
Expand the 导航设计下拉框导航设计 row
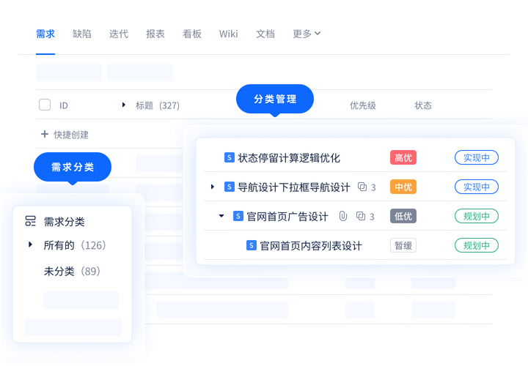click(x=213, y=187)
